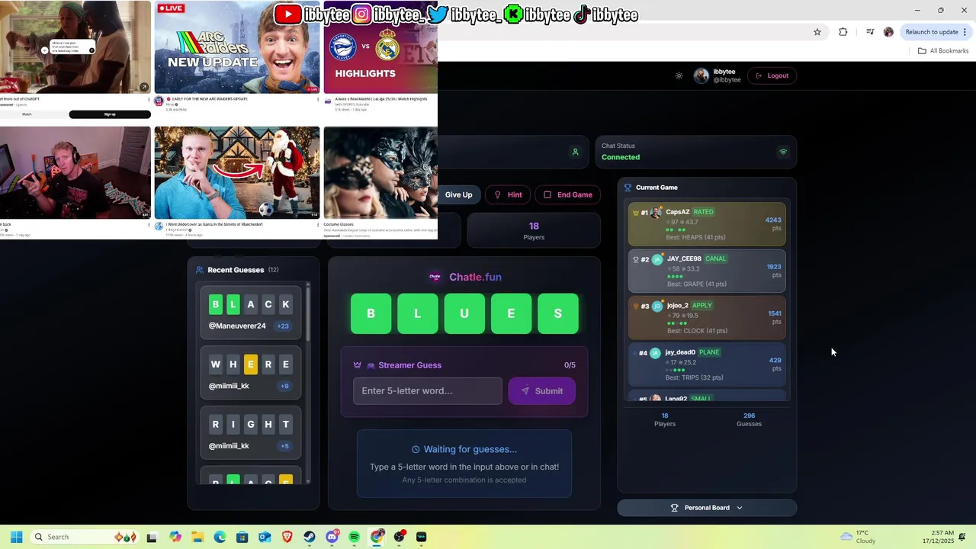Open CapsAZ's rank #1 leaderboard card
This screenshot has height=549, width=976.
click(707, 224)
